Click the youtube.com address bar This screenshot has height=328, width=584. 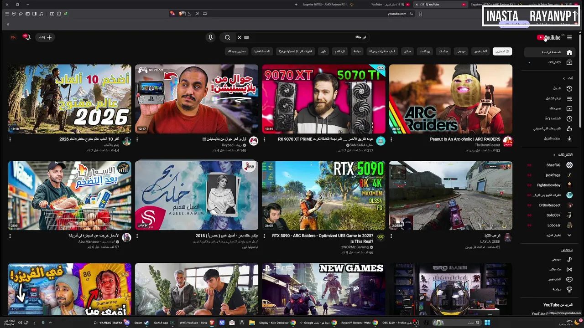pyautogui.click(x=396, y=14)
